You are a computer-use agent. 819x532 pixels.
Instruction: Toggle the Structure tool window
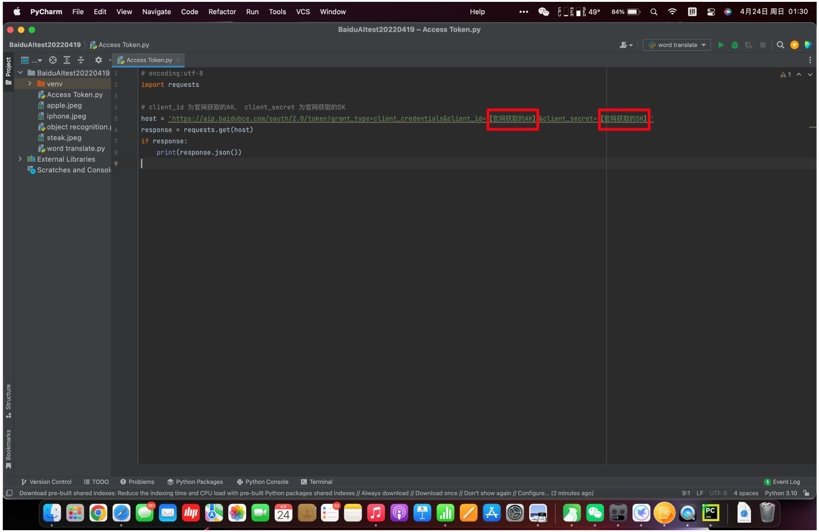(x=8, y=401)
